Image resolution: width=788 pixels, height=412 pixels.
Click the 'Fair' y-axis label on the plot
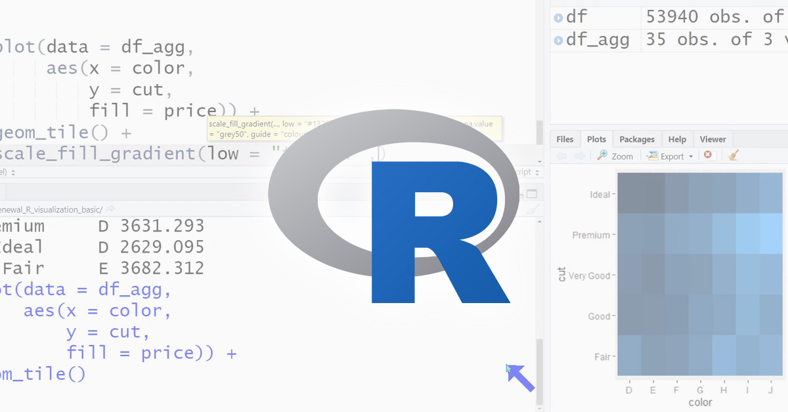coord(603,357)
